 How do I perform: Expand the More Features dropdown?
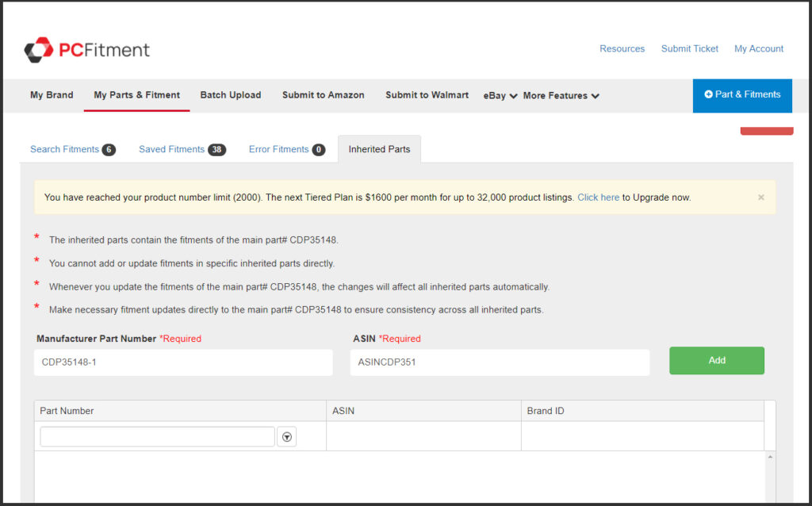coord(561,96)
